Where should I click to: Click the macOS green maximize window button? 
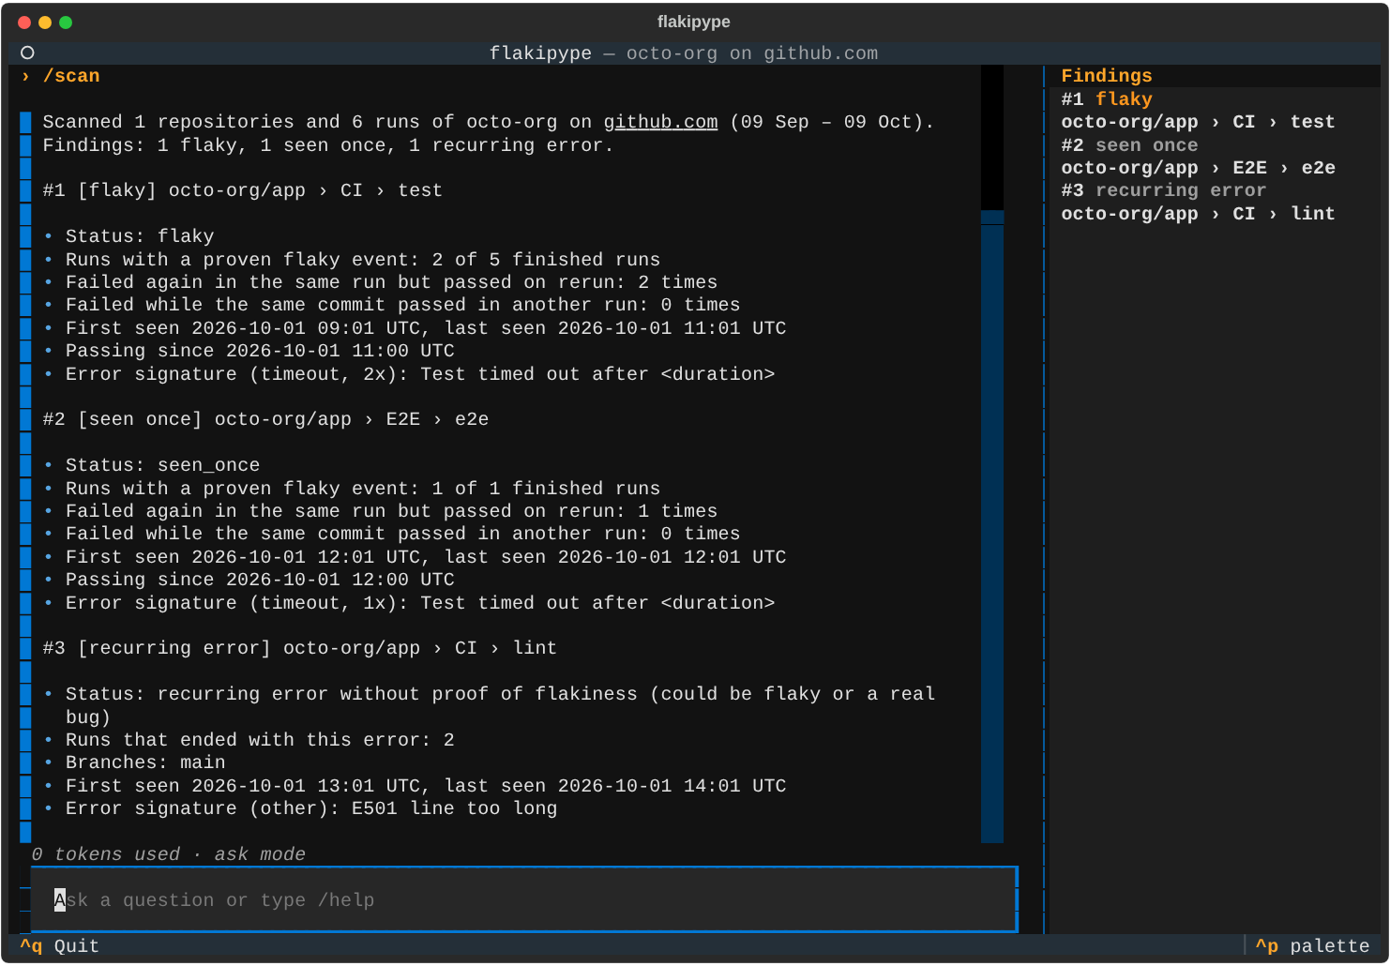click(66, 23)
